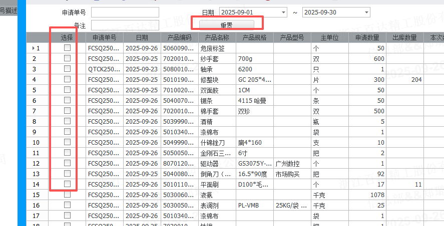Viewport: 444px width, 226px height.
Task: Open the end date 2025-09-30 dropdown arrow
Action: tap(367, 12)
